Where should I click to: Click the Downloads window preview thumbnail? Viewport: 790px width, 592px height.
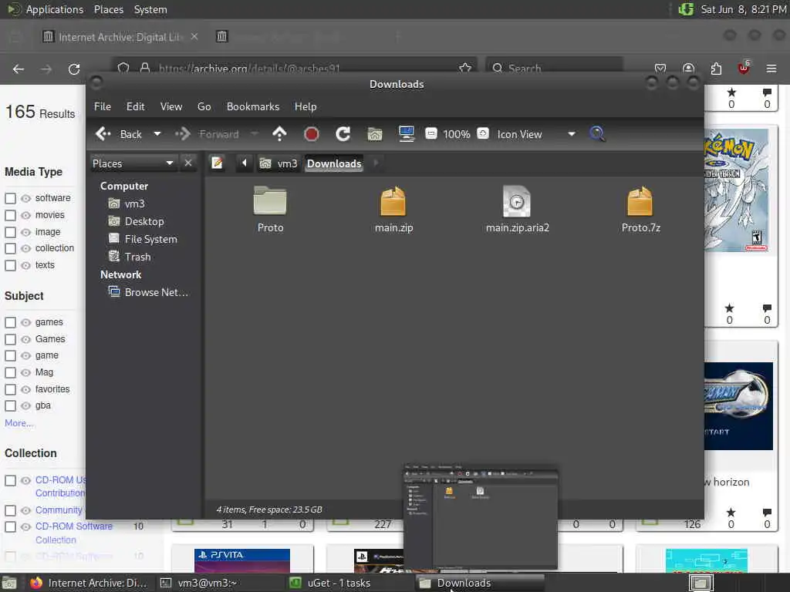point(481,518)
